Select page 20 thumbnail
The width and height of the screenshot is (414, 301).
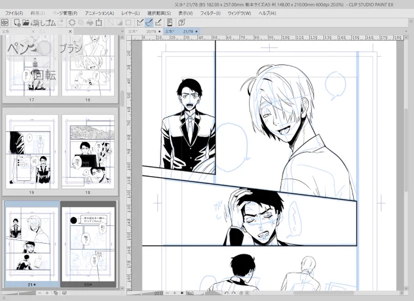point(88,244)
